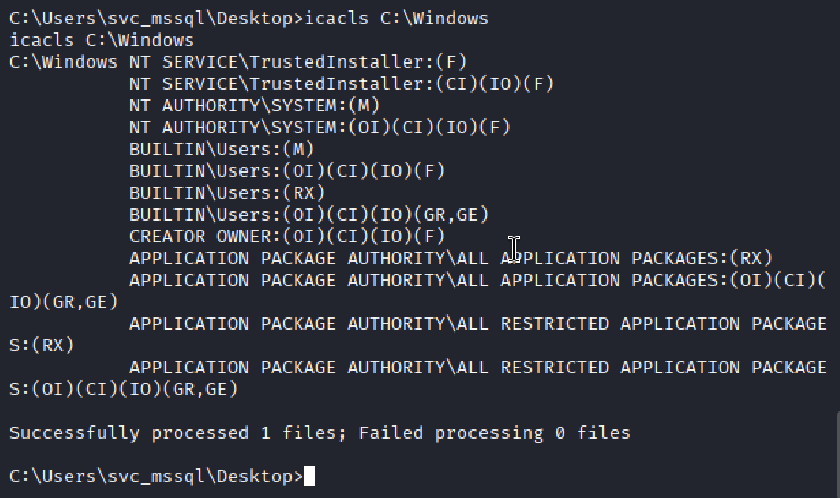Click the 'BUILTIN\Users:(RX)' entry
The width and height of the screenshot is (840, 498).
(x=227, y=193)
